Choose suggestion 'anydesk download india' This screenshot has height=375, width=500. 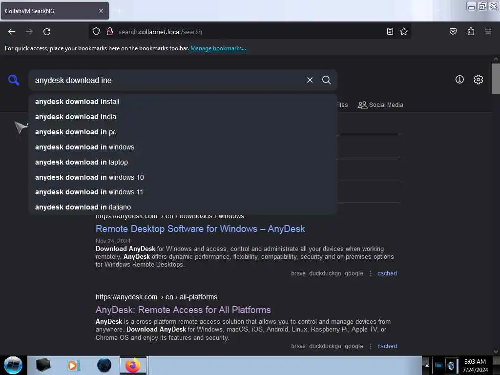pyautogui.click(x=183, y=117)
